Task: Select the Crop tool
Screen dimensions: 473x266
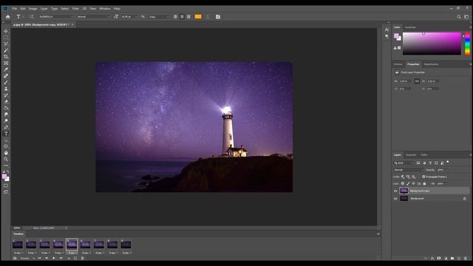Action: pyautogui.click(x=6, y=57)
